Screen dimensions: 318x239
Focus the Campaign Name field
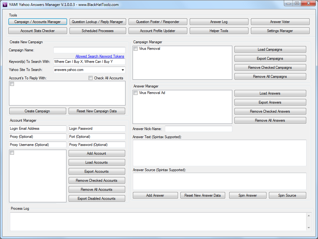coord(89,50)
